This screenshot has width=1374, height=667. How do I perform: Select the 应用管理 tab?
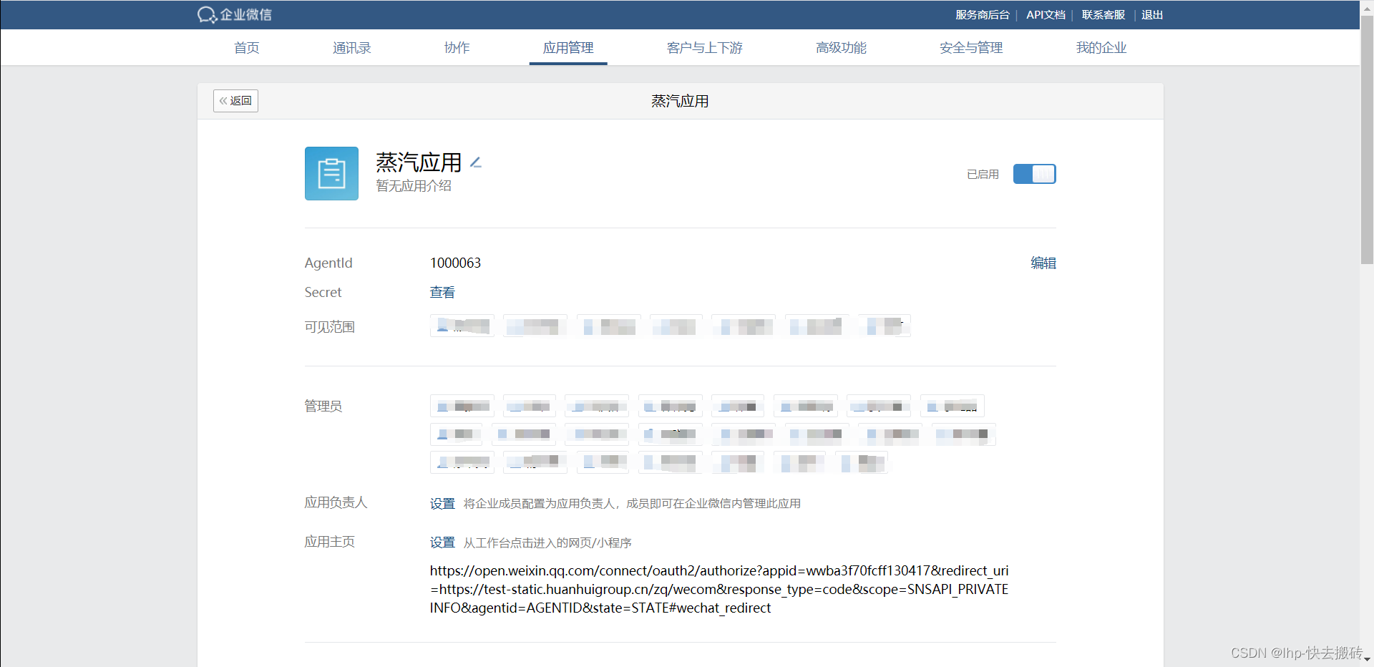568,48
